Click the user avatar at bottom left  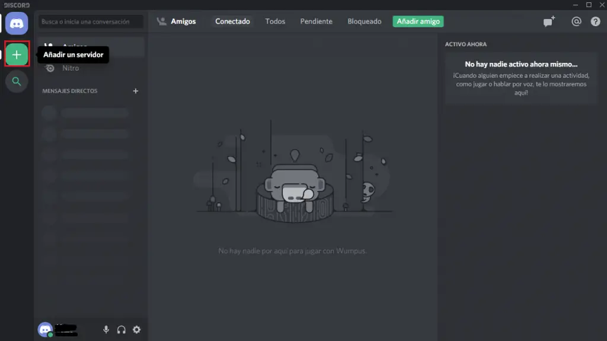pyautogui.click(x=45, y=330)
